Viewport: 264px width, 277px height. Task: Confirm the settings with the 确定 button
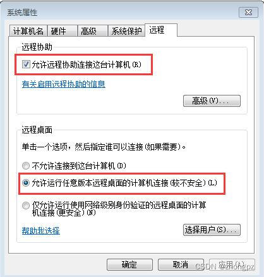click(x=129, y=264)
